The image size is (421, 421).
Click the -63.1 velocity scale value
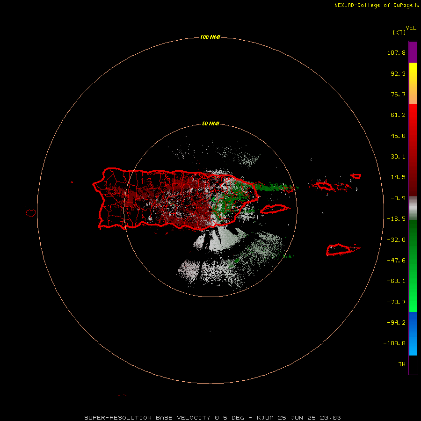(396, 281)
